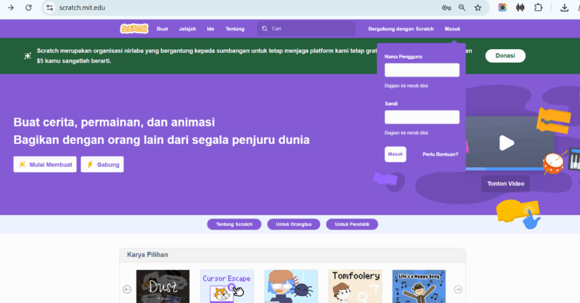
Task: Open the Cursor Escape project thumbnail
Action: point(227,287)
